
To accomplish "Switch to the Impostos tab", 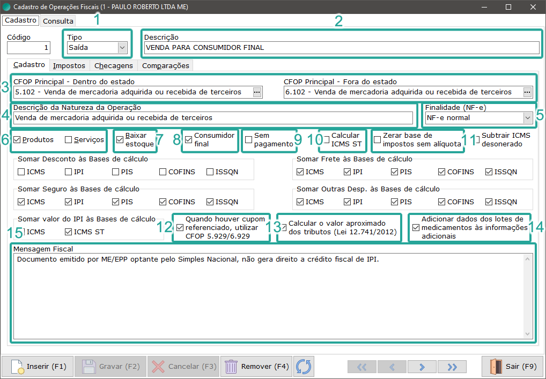I will point(69,65).
